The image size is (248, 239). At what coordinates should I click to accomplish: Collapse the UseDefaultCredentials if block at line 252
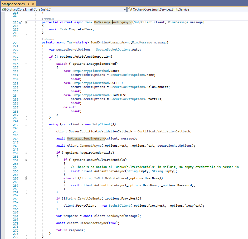(x=26, y=160)
